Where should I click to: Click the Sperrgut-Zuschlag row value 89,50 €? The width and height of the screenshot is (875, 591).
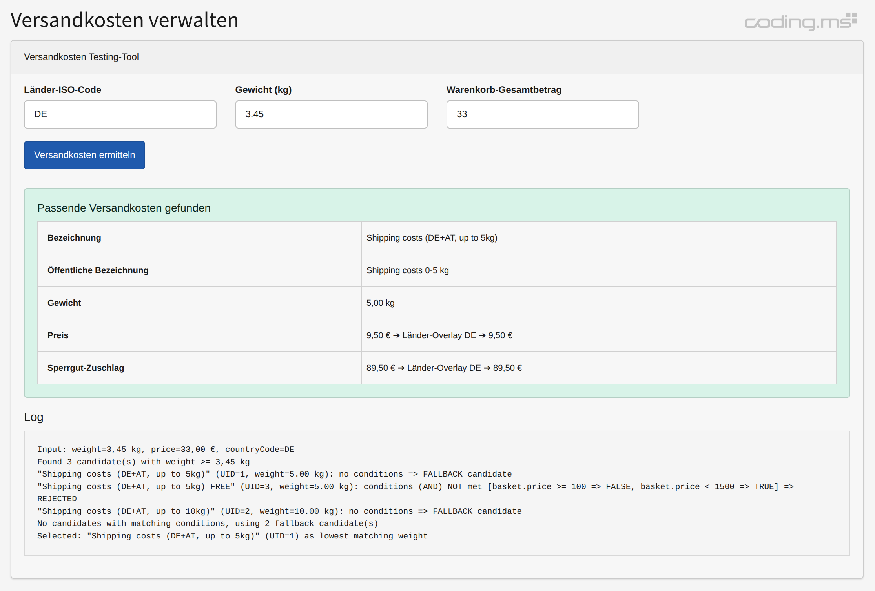[x=444, y=368]
